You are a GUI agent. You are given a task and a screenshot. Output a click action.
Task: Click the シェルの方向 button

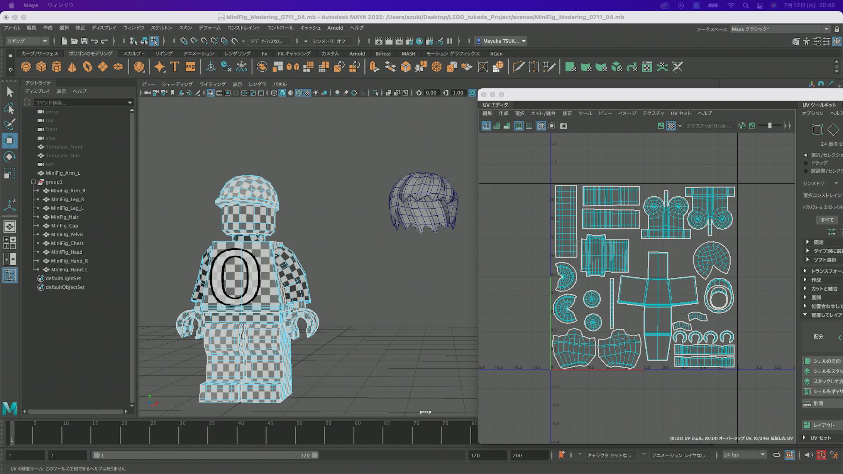pos(823,361)
